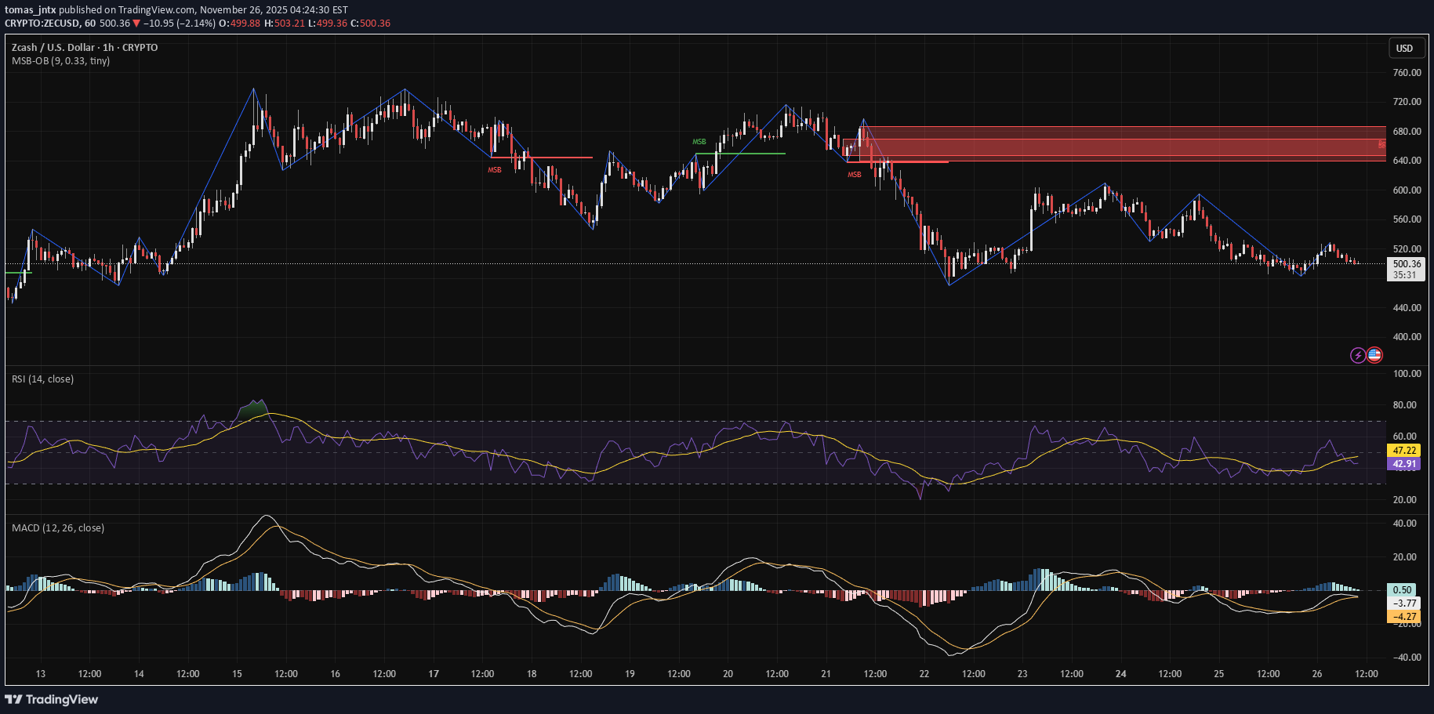
Task: Open the USD currency selector
Action: [1406, 48]
